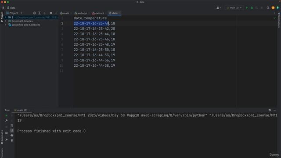Image resolution: width=281 pixels, height=158 pixels.
Task: Click the line 22-10-17-16-25-44,18
Action: point(94,34)
